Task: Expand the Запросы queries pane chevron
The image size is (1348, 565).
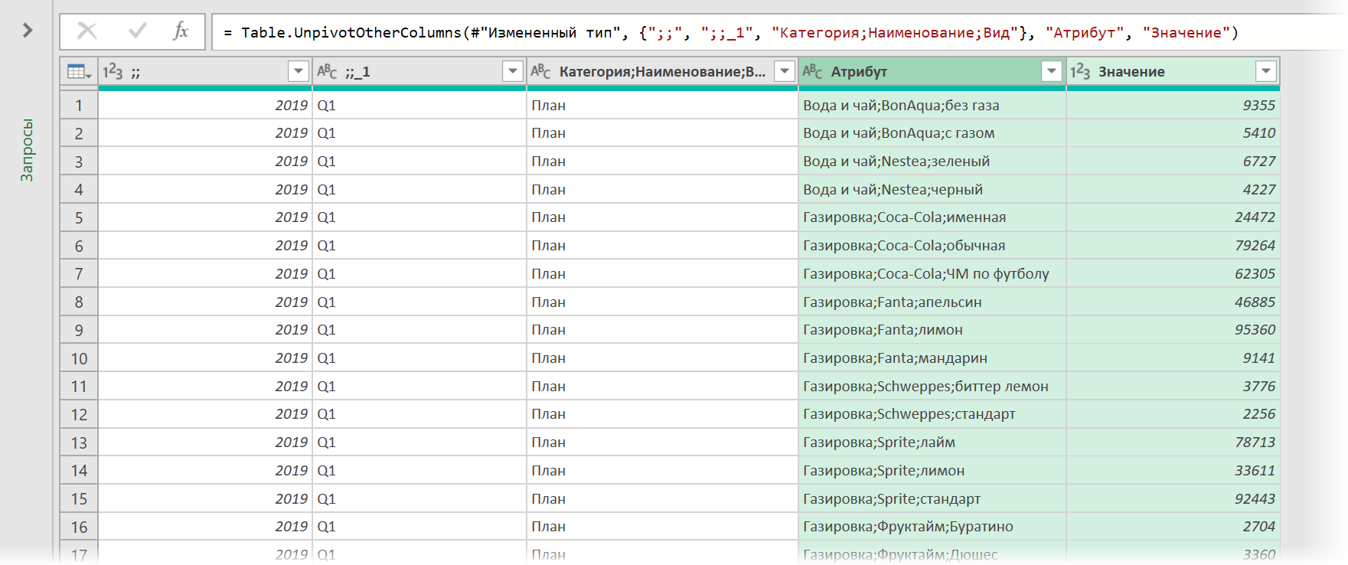Action: point(28,31)
